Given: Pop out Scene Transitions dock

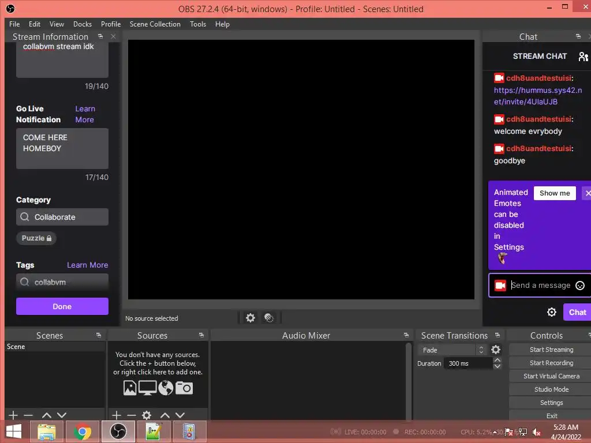Looking at the screenshot, I should pyautogui.click(x=498, y=335).
